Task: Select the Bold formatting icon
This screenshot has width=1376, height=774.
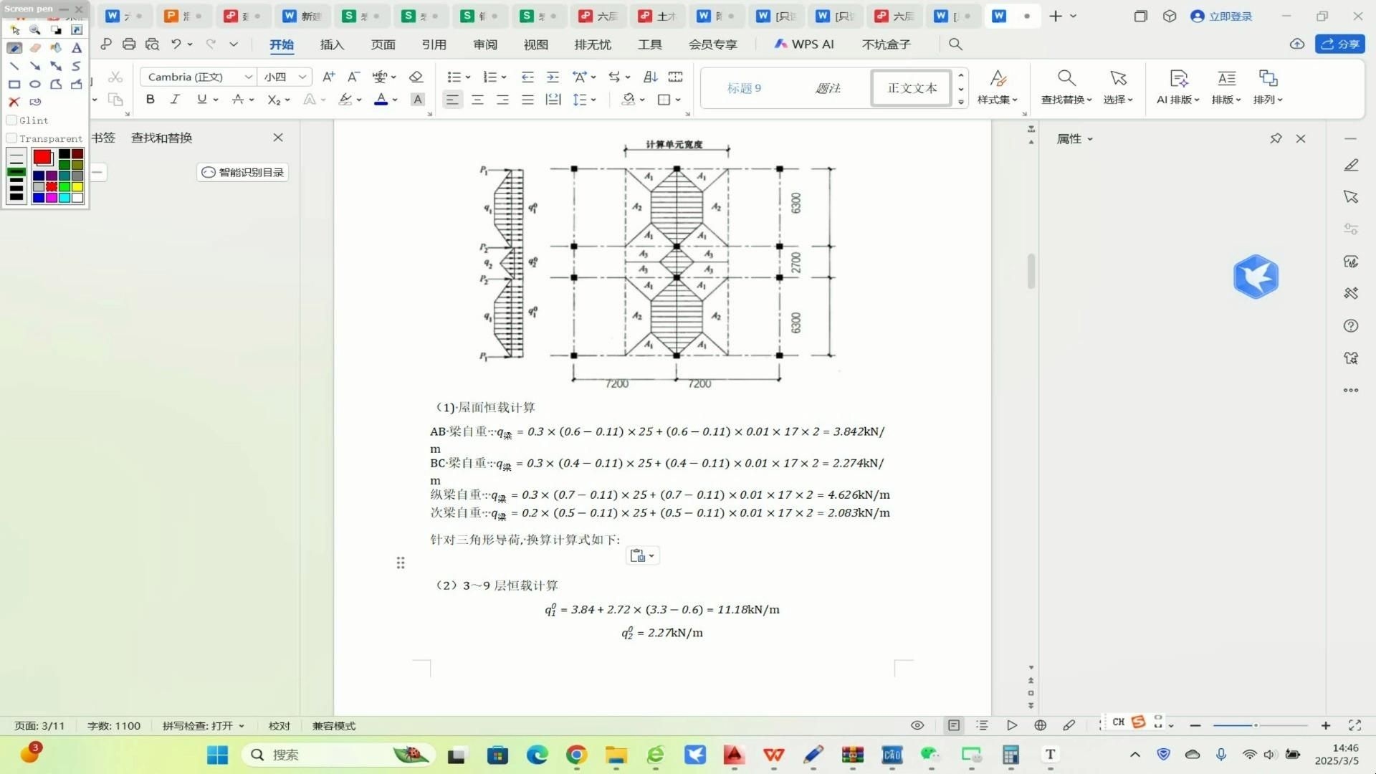Action: (150, 100)
